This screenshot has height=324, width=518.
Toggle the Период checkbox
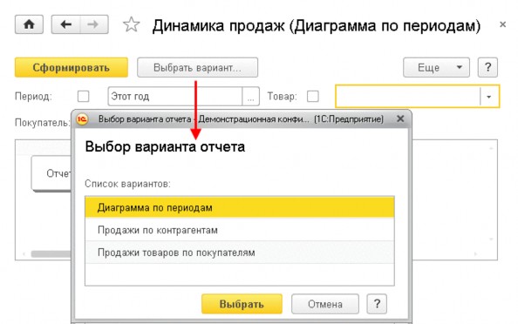click(83, 97)
